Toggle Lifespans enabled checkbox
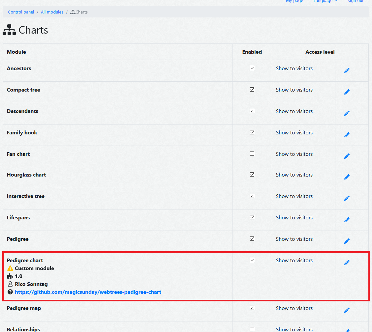This screenshot has width=372, height=332. tap(252, 217)
